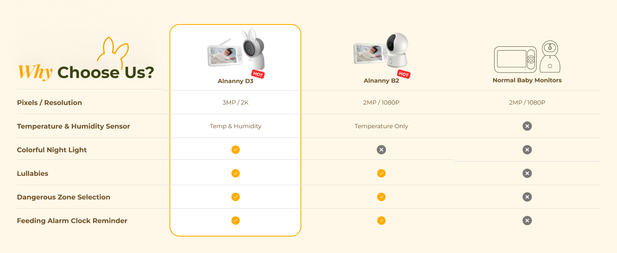Click D3 Lullabies orange checkmark

pyautogui.click(x=236, y=173)
